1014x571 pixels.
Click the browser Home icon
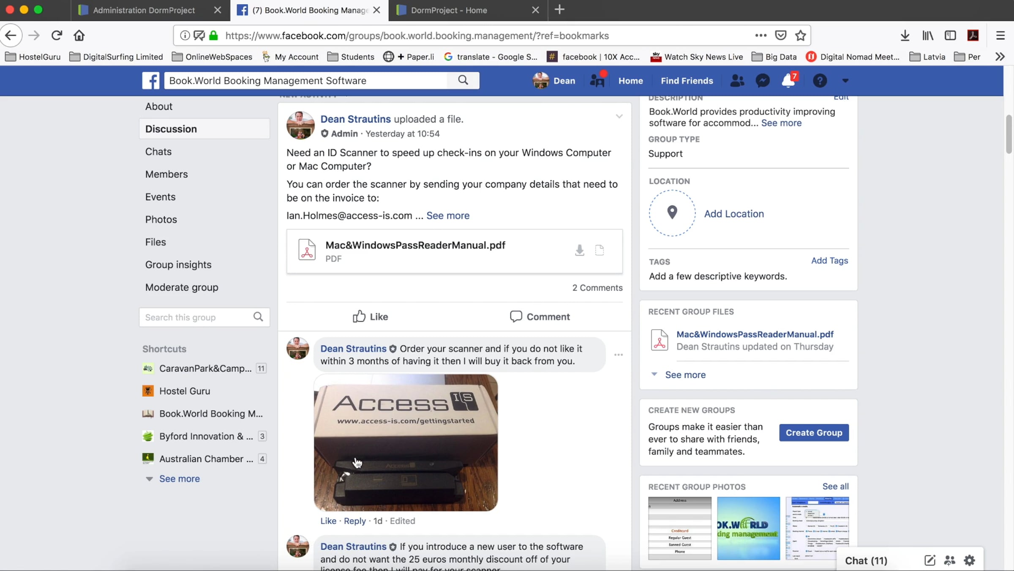coord(79,36)
